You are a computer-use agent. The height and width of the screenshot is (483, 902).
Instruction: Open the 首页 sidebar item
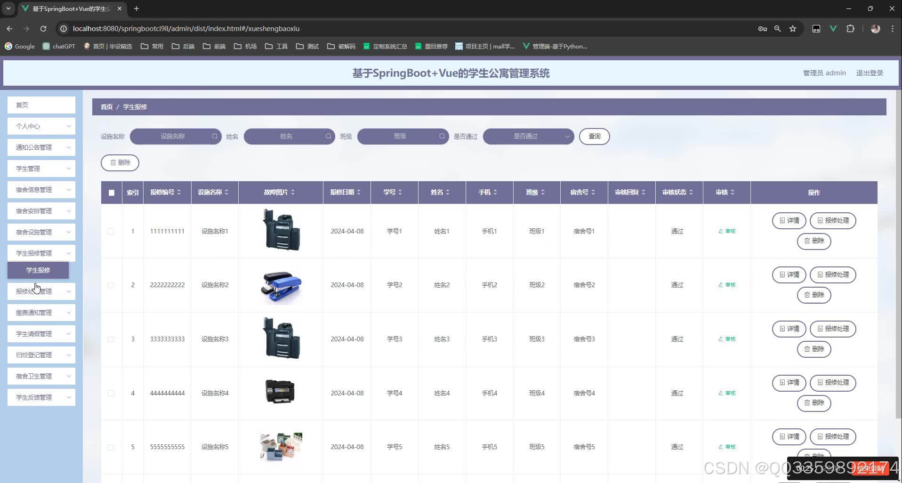click(x=41, y=105)
